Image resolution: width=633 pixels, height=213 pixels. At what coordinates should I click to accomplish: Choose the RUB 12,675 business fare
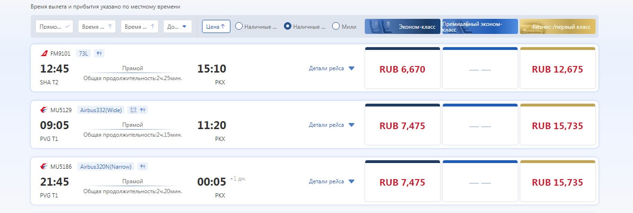pos(557,69)
